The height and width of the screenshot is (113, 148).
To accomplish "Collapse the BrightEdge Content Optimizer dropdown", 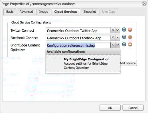I will pyautogui.click(x=118, y=45).
